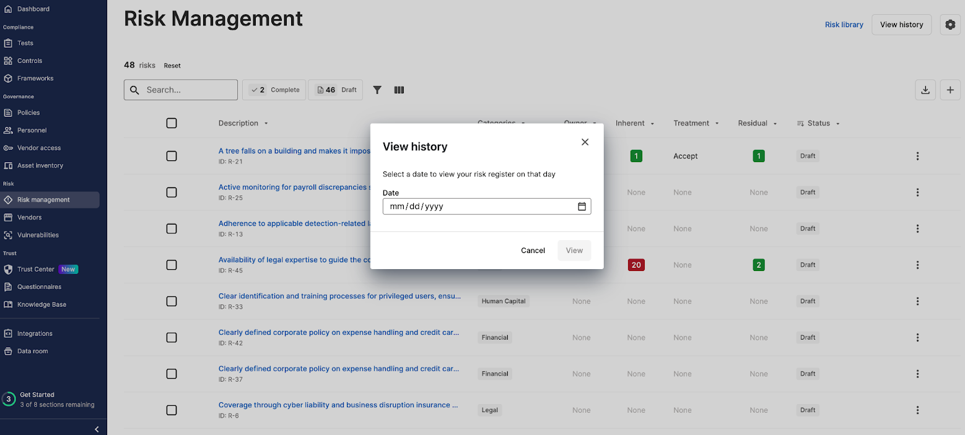Viewport: 965px width, 435px height.
Task: Open the Risk library link
Action: point(844,25)
